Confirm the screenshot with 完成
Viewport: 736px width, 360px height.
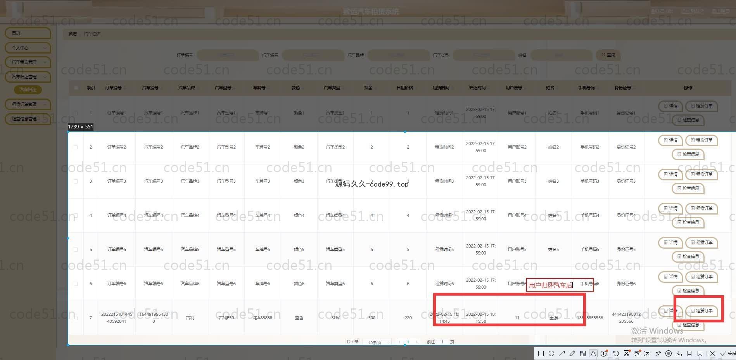[728, 353]
